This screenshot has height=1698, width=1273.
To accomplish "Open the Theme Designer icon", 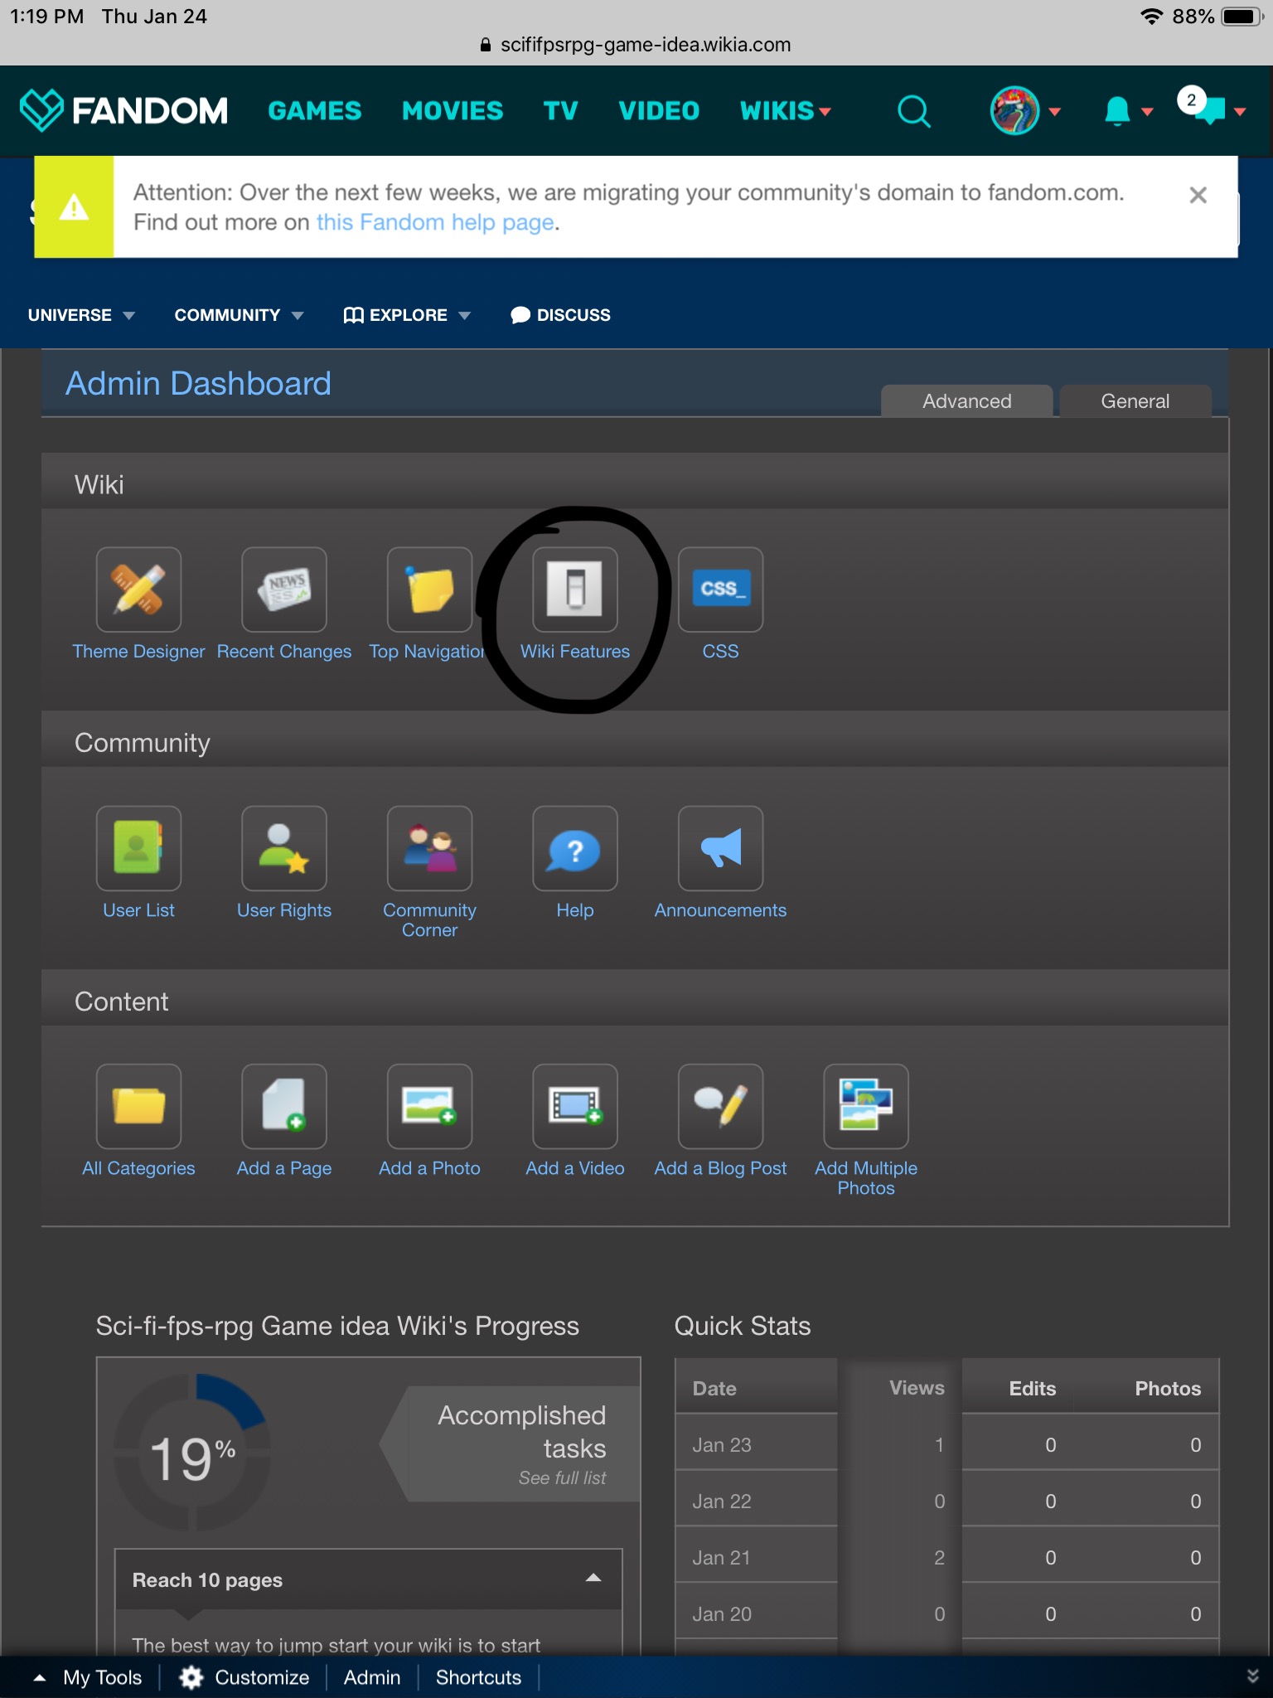I will point(138,589).
